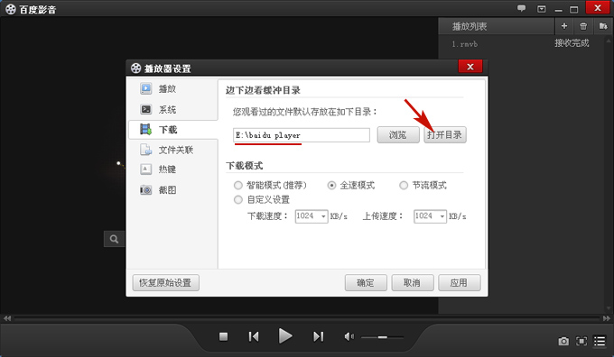Skip to next track
The image size is (614, 357).
click(318, 336)
